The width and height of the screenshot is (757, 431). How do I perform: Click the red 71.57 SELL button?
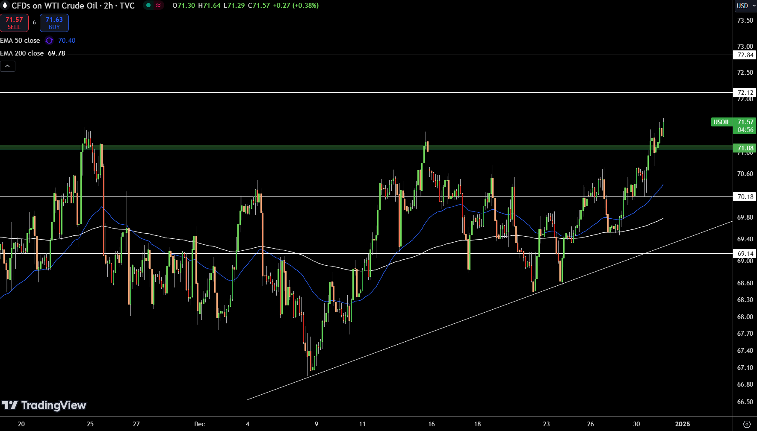(14, 23)
